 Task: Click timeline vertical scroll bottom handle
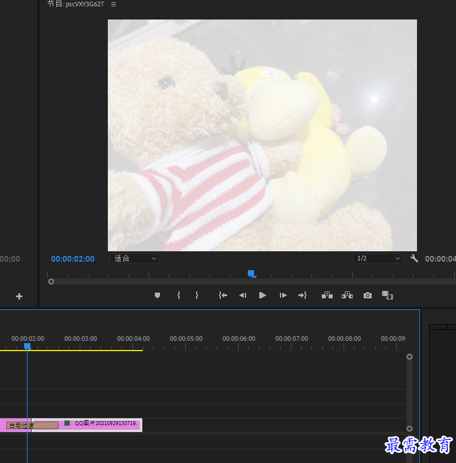coord(410,429)
